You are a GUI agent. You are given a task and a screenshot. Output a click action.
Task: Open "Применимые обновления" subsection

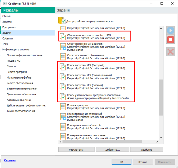coord(22,94)
